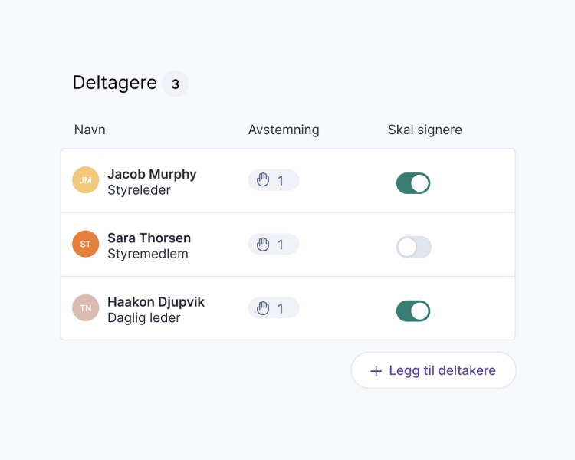Enable Skal signere toggle for Sara Thorsen
575x460 pixels.
(413, 247)
